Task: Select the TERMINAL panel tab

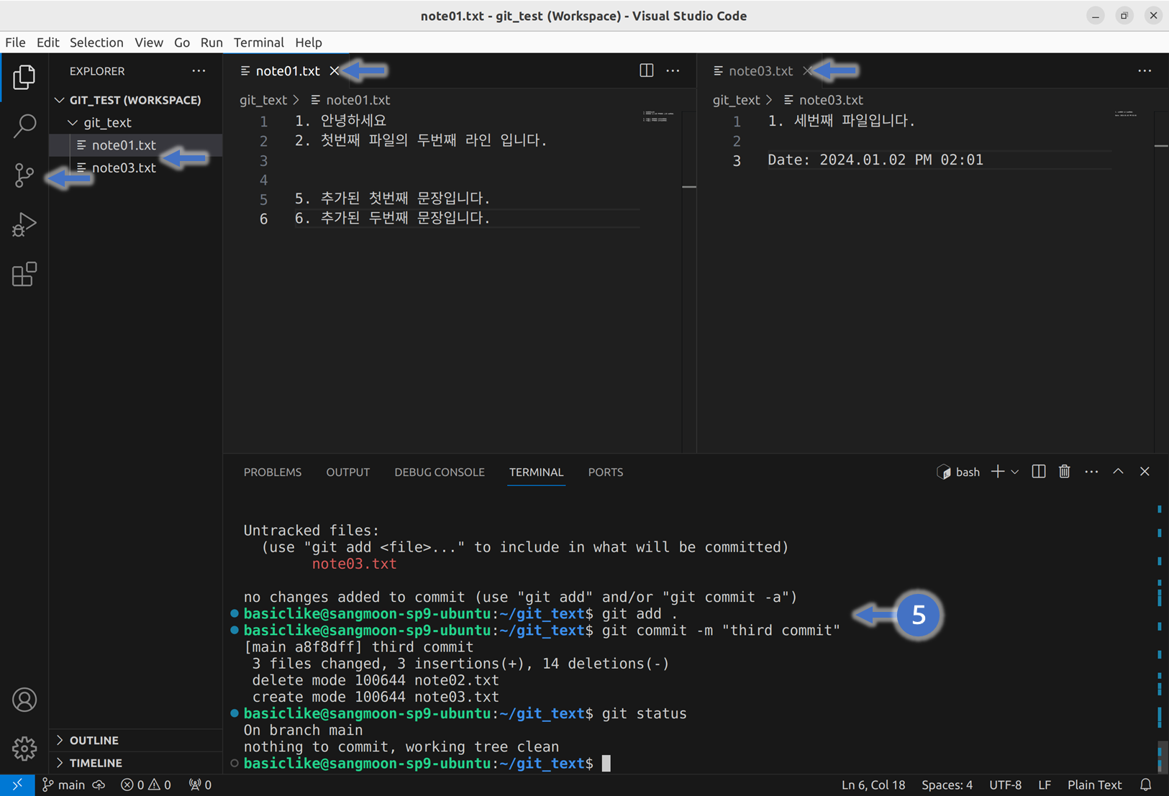Action: coord(537,472)
